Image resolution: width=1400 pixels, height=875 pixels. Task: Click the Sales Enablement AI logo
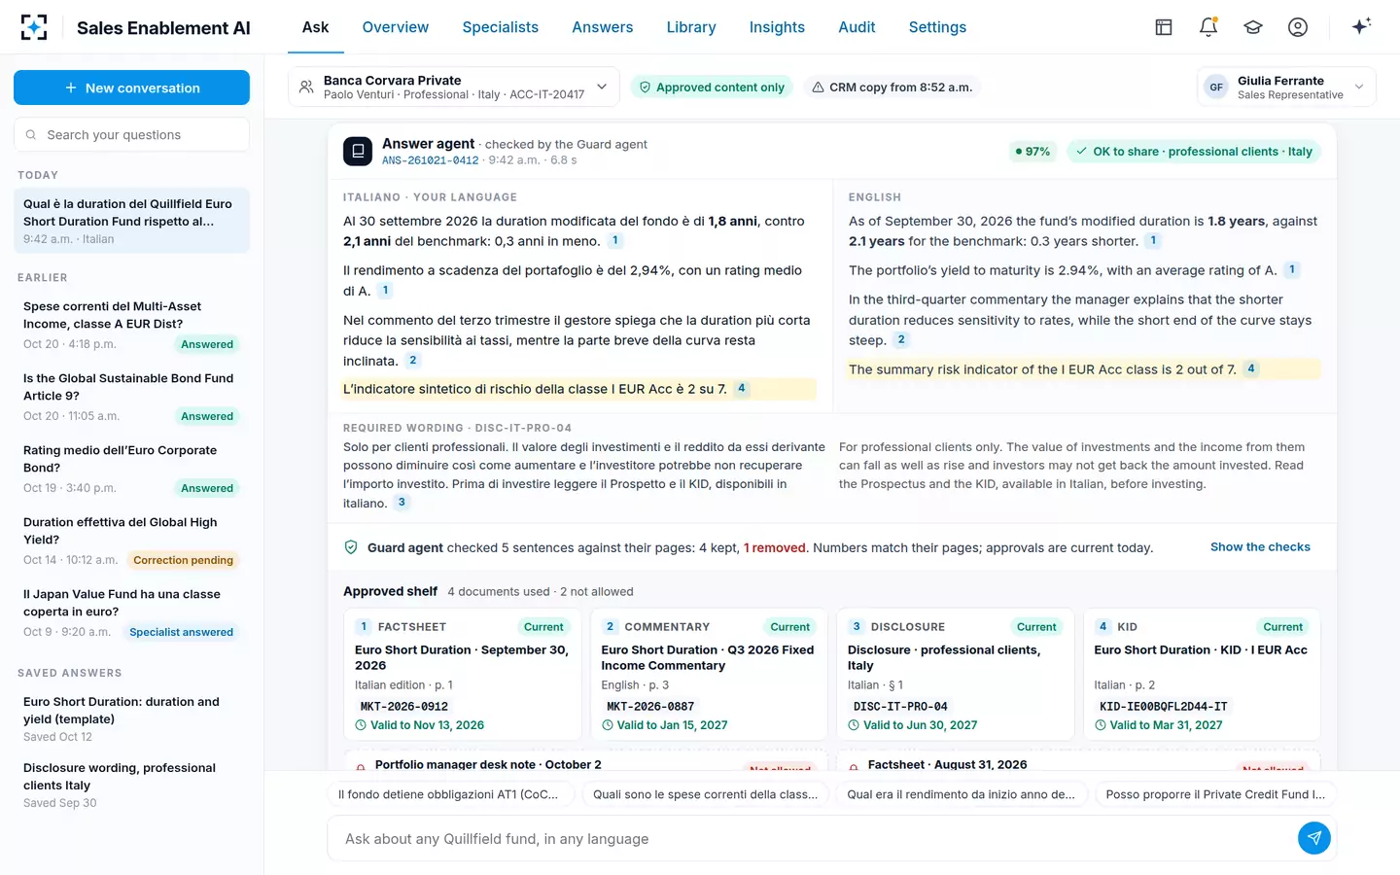click(34, 27)
